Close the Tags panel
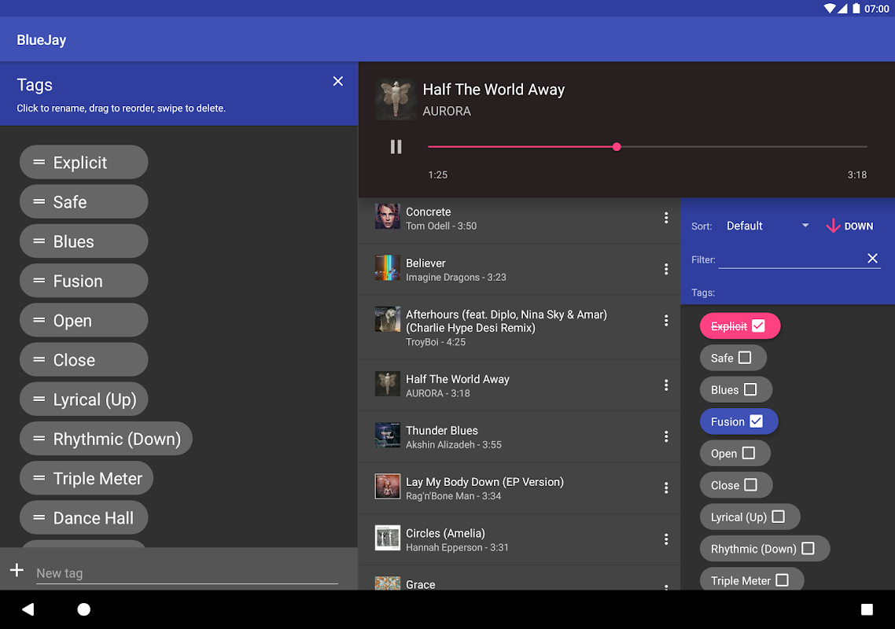Screen dimensions: 895x629 (338, 82)
